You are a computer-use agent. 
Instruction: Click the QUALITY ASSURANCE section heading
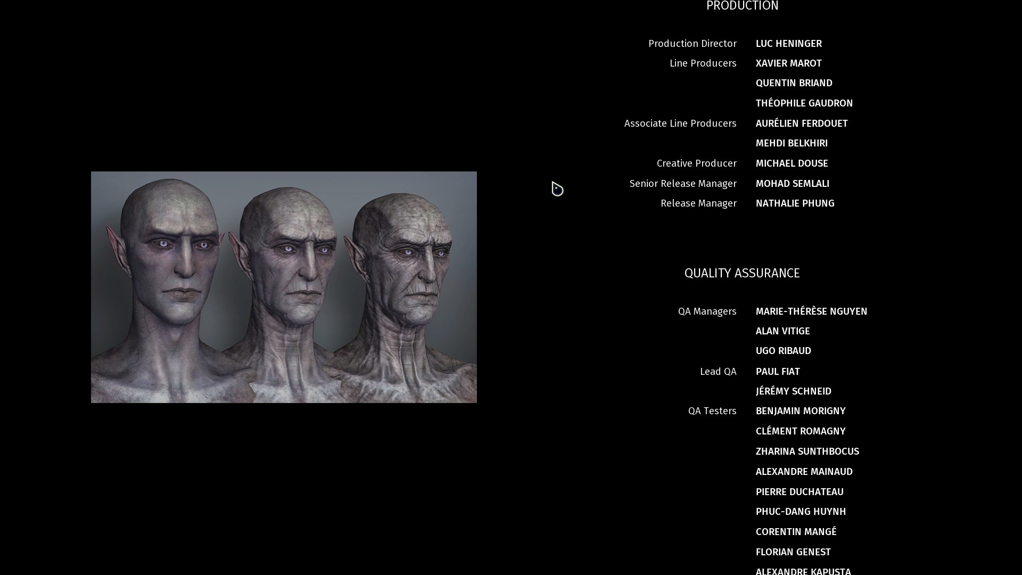pyautogui.click(x=742, y=273)
